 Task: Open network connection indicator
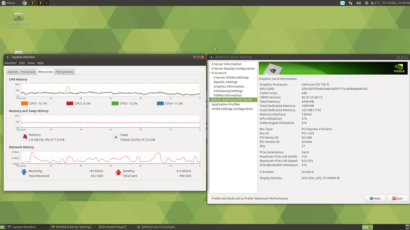[x=350, y=3]
